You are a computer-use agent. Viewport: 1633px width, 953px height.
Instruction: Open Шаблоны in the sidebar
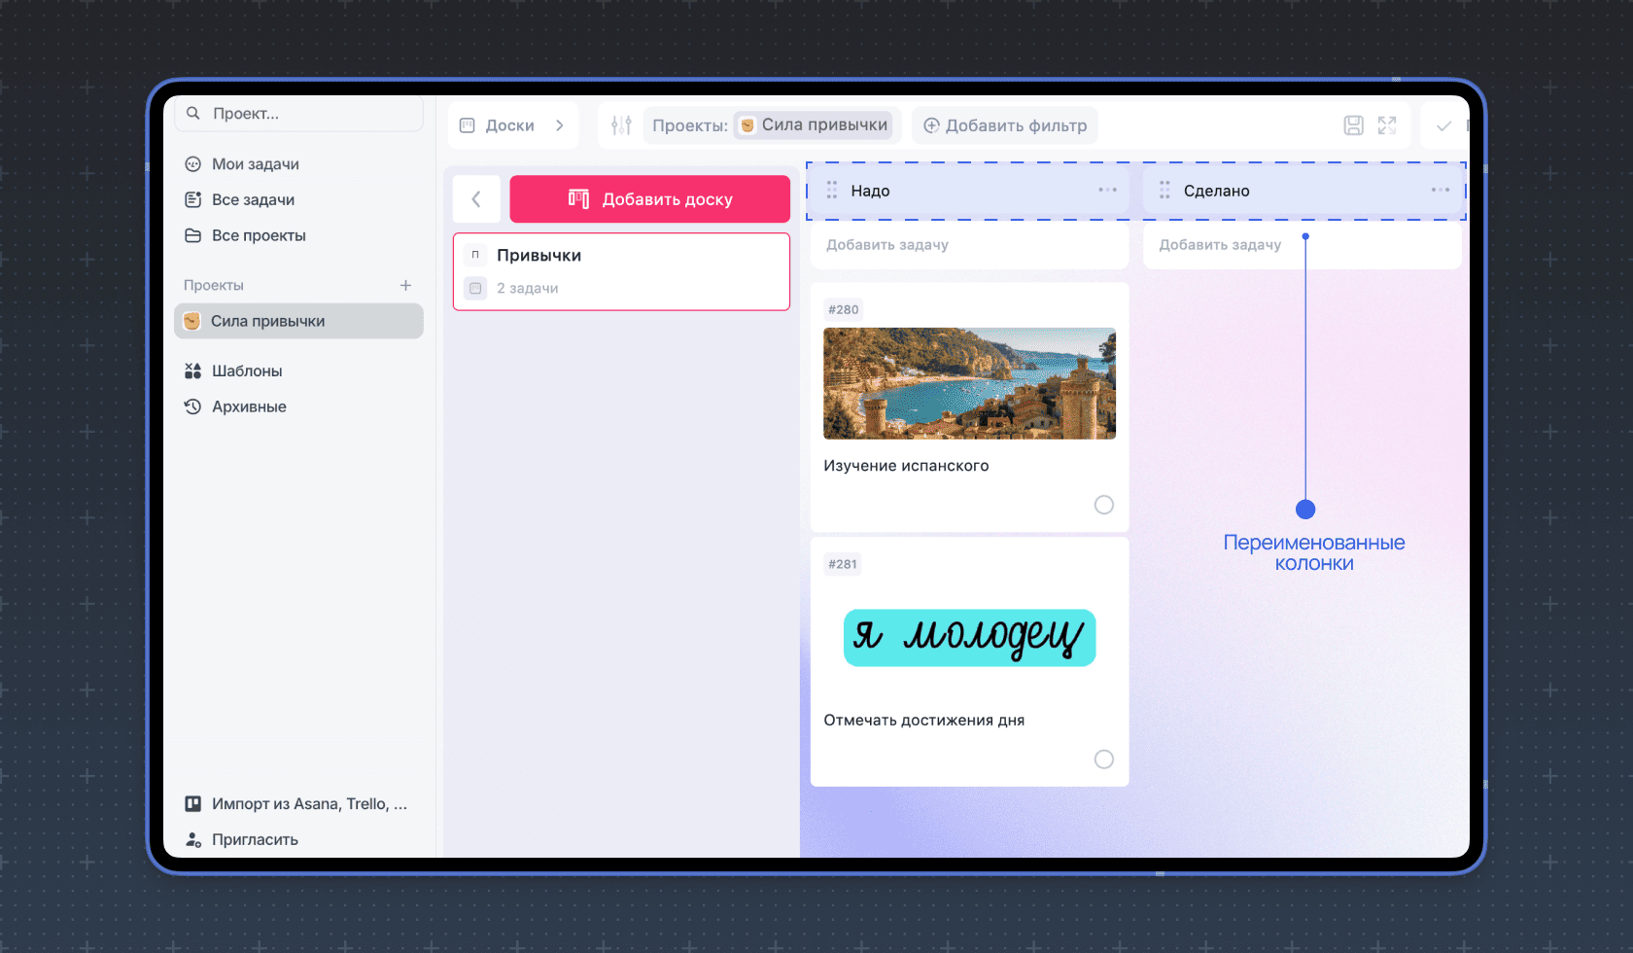[247, 371]
